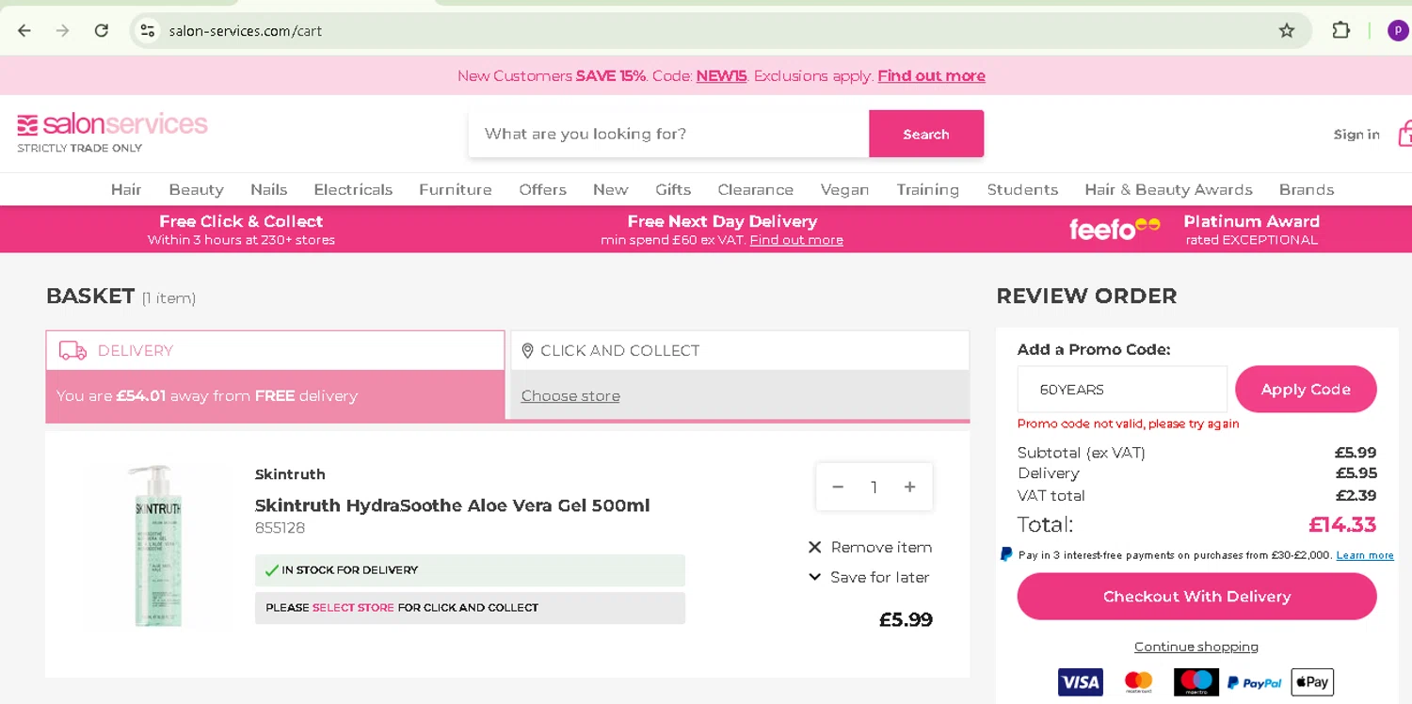Click the Mastercard payment icon
This screenshot has height=704, width=1412.
click(1138, 681)
